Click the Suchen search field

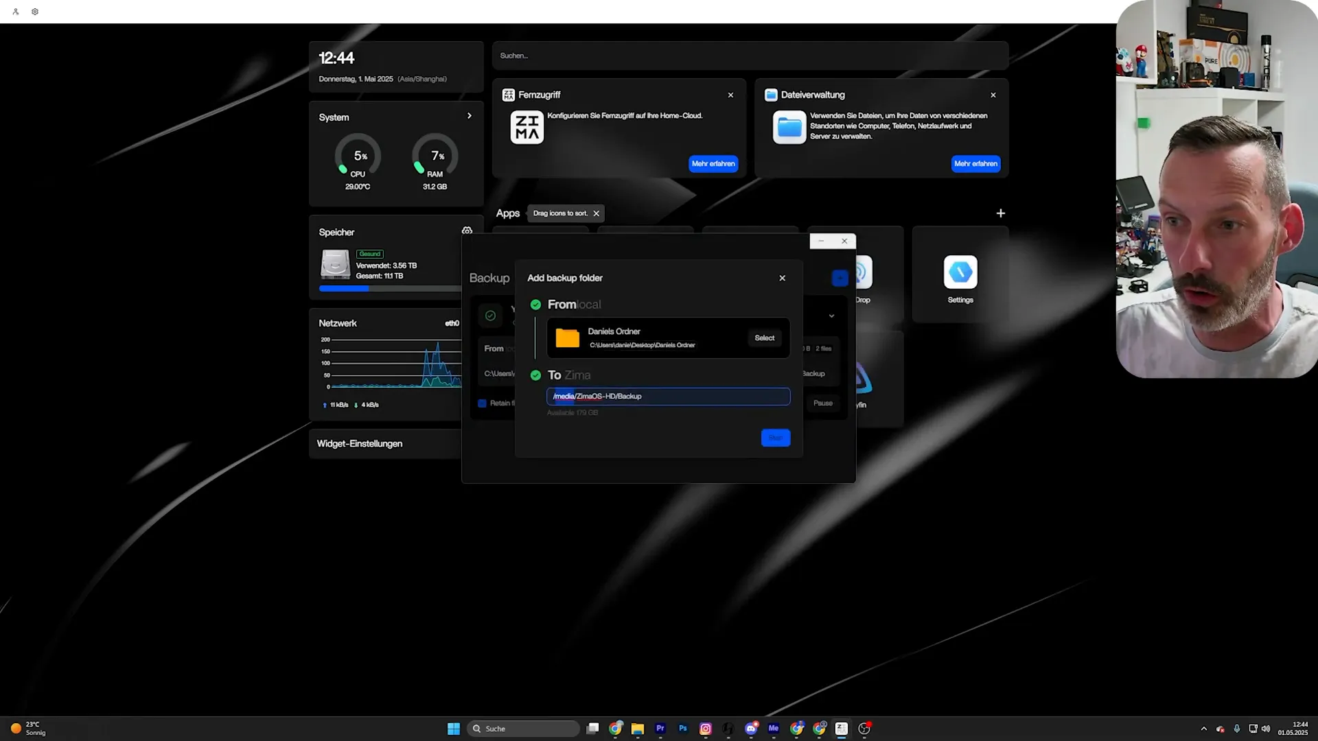[750, 56]
